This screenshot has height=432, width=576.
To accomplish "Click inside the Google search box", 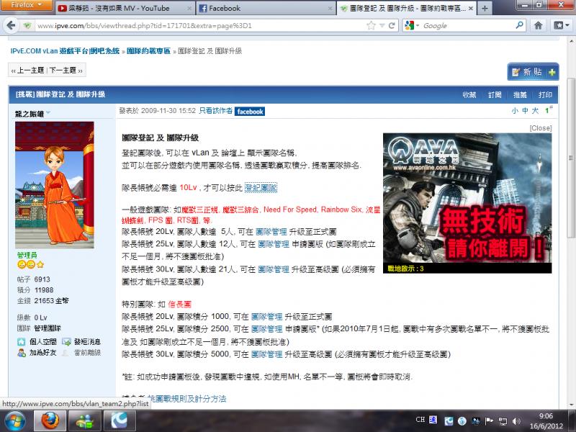I will [468, 26].
